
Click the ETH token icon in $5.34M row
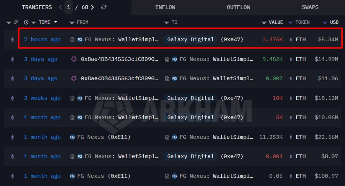point(291,40)
